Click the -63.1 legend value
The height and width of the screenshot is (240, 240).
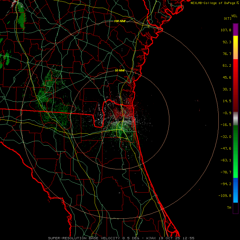click(x=226, y=160)
